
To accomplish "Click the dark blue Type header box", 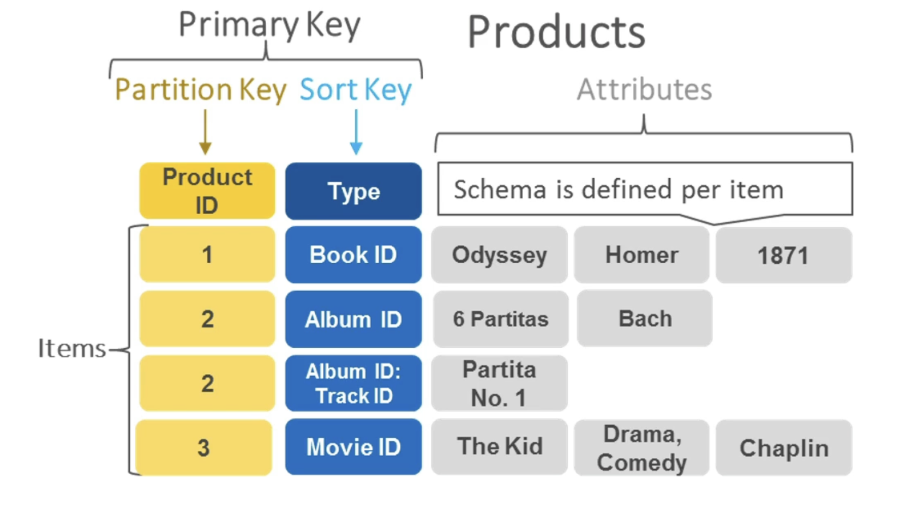I will 353,191.
